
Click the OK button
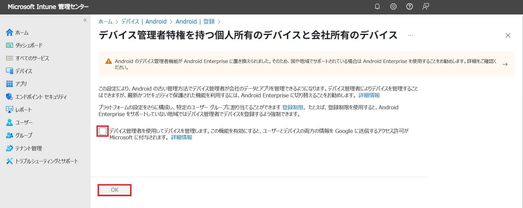click(x=115, y=190)
